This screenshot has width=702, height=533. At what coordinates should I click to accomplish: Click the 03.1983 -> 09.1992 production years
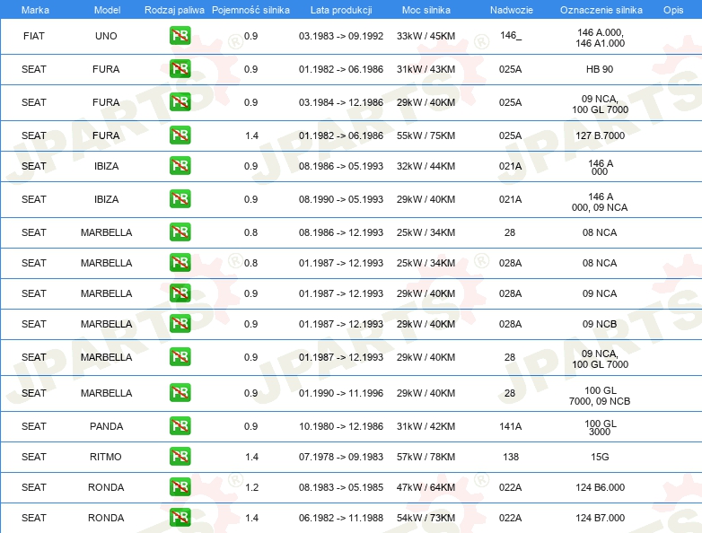coord(341,36)
